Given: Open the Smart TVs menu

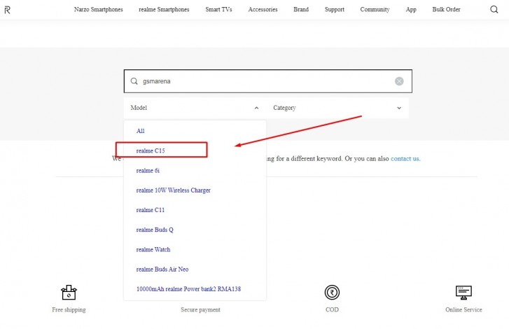Looking at the screenshot, I should [218, 9].
